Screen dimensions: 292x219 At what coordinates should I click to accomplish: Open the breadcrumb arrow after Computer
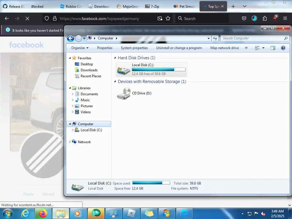tap(117, 38)
